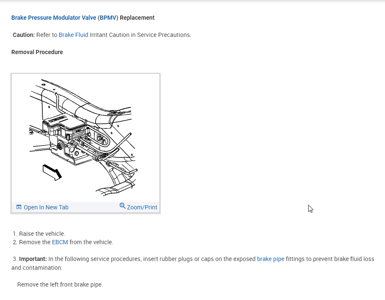
Task: Click 'Remove the left front brake pipe.' text
Action: pyautogui.click(x=60, y=284)
